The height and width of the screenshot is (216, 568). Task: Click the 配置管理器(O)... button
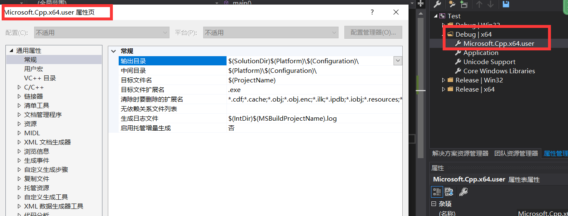tap(373, 32)
